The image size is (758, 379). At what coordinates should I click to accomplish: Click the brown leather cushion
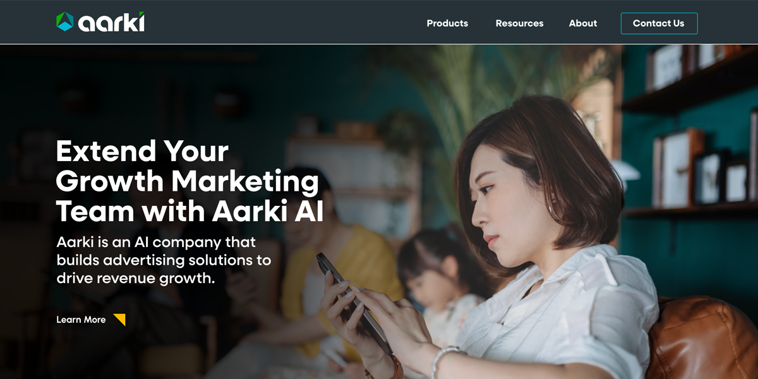click(x=701, y=338)
